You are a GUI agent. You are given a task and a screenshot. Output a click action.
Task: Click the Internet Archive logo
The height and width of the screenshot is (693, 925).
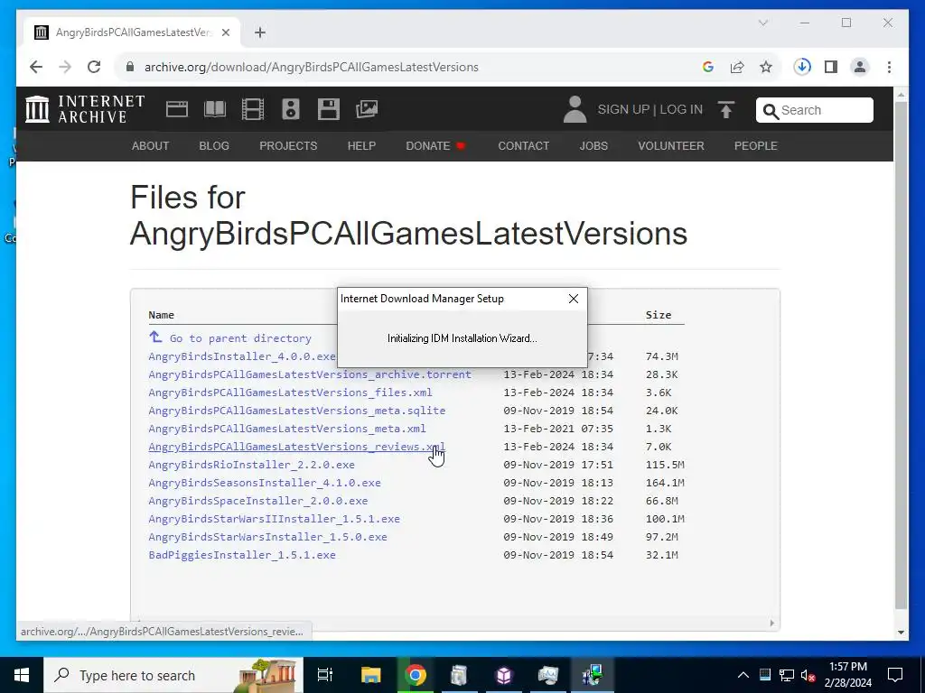pyautogui.click(x=85, y=109)
